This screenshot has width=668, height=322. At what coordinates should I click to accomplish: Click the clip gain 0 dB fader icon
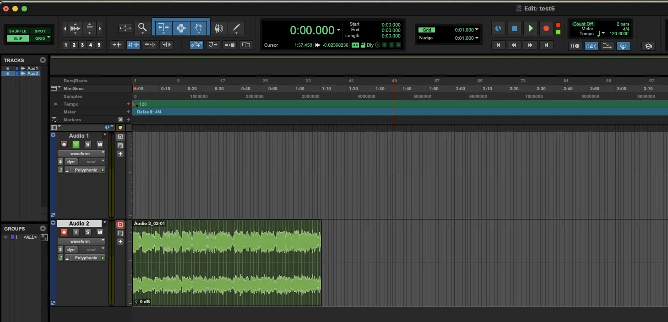(136, 302)
